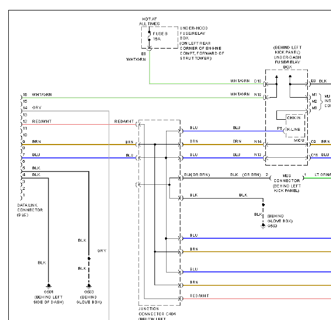This screenshot has width=331, height=320.
Task: Select the ON LEFT REAR CORNER OF ENGINE text
Action: tap(201, 46)
